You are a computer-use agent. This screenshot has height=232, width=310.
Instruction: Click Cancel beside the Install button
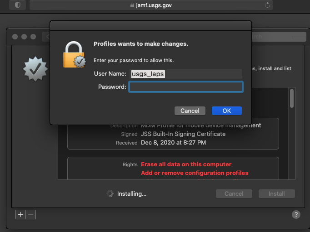click(234, 194)
